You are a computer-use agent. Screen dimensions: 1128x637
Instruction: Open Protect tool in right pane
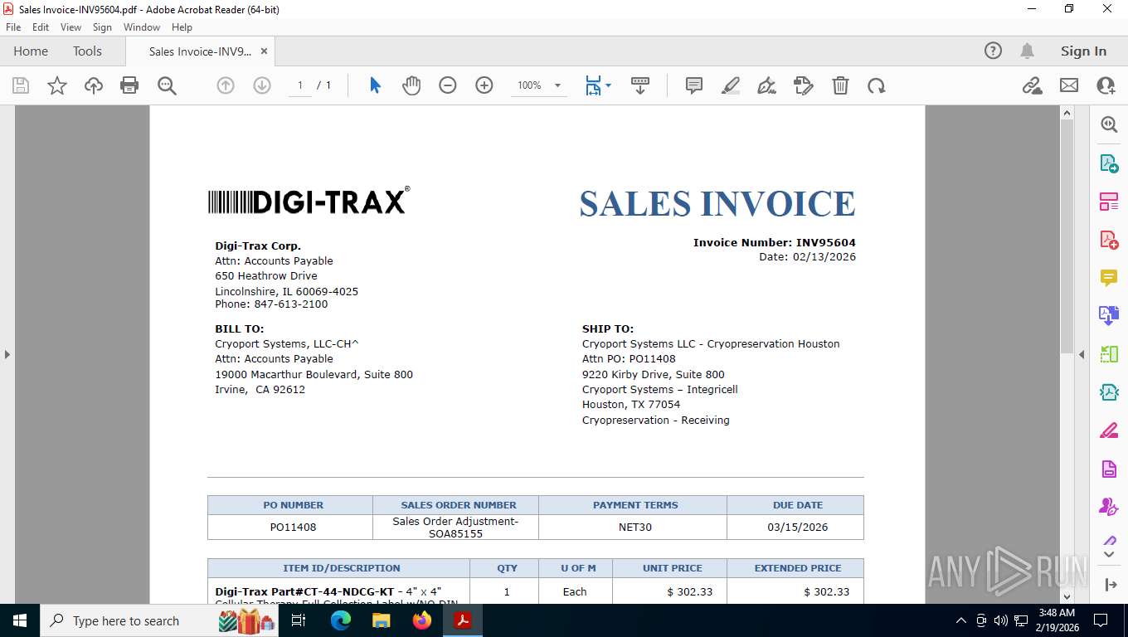click(1109, 469)
